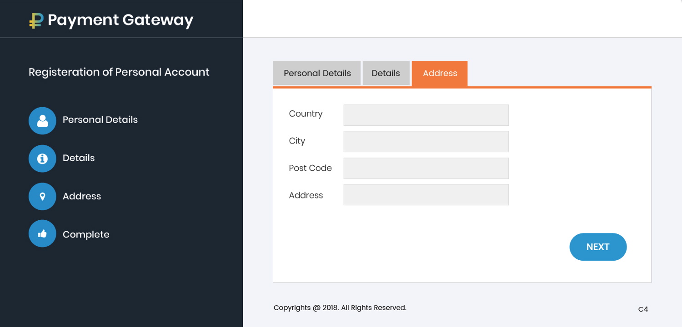Click the Complete thumbs-up icon
This screenshot has width=682, height=327.
(x=42, y=234)
